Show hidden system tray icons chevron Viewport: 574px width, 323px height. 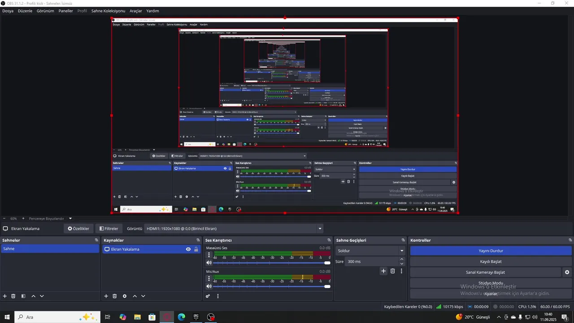[x=498, y=317]
